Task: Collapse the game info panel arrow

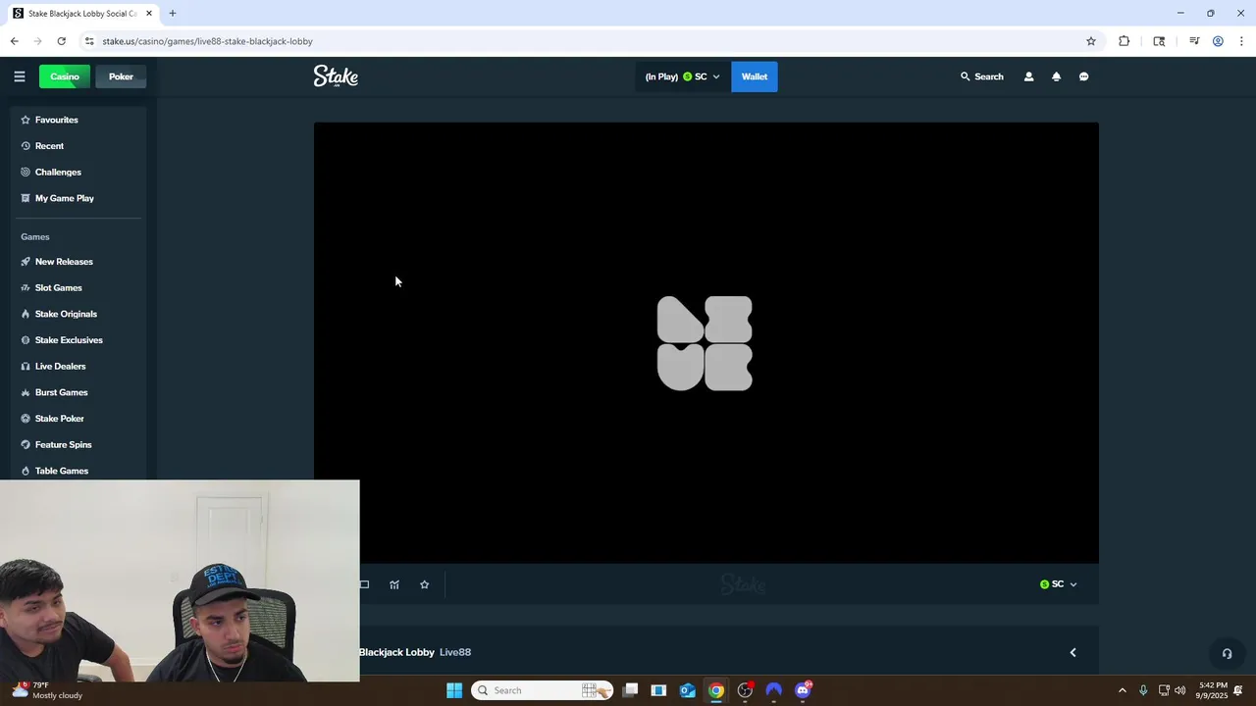Action: [1073, 652]
